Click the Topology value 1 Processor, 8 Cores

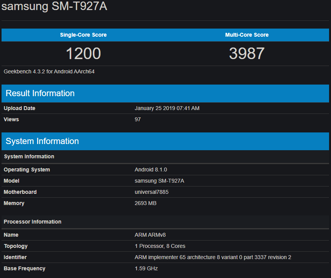tap(160, 246)
